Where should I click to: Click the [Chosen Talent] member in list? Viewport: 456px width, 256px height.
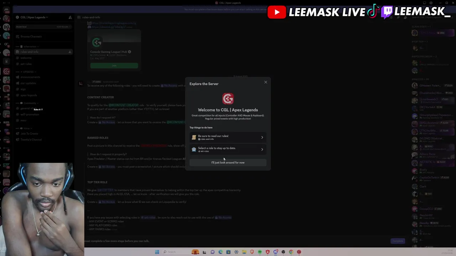[432, 85]
